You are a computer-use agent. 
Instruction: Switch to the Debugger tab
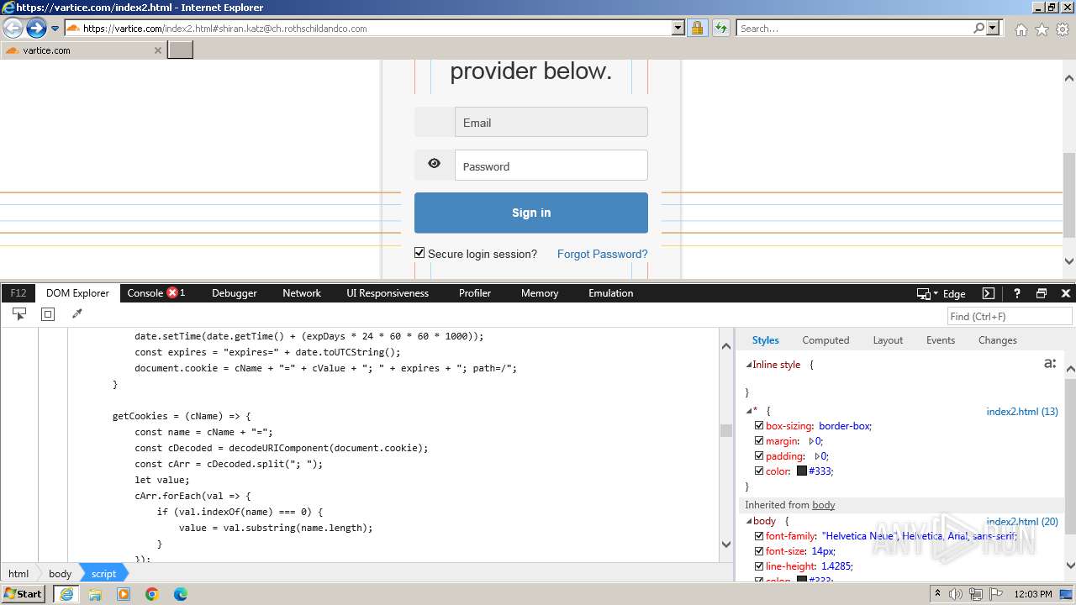click(235, 293)
